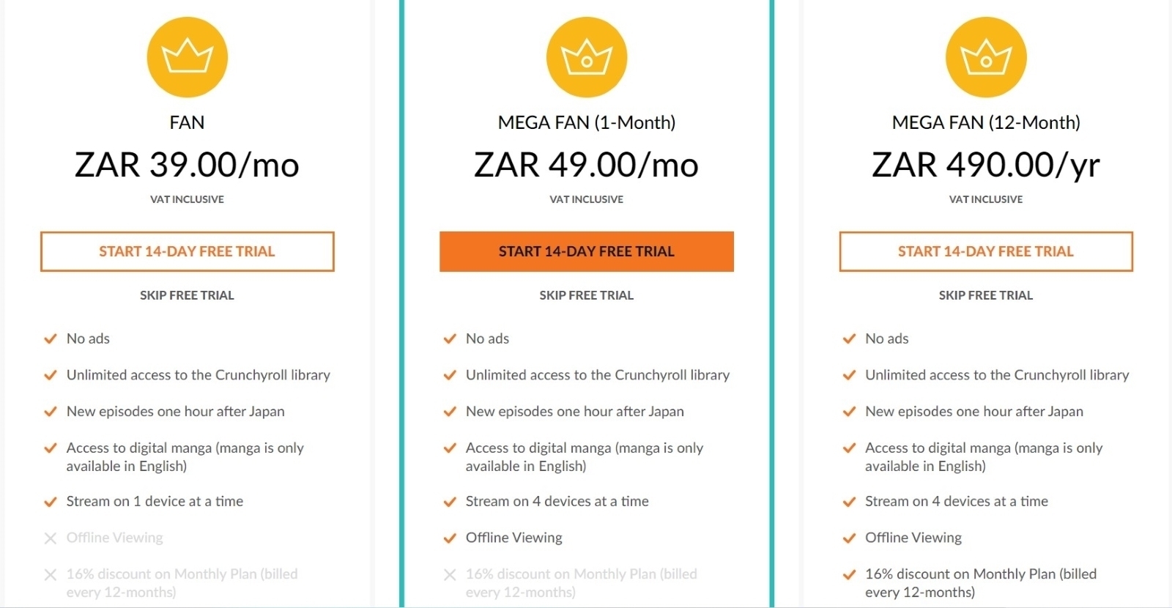Start the 14-day free trial for the FAN plan

click(x=187, y=251)
